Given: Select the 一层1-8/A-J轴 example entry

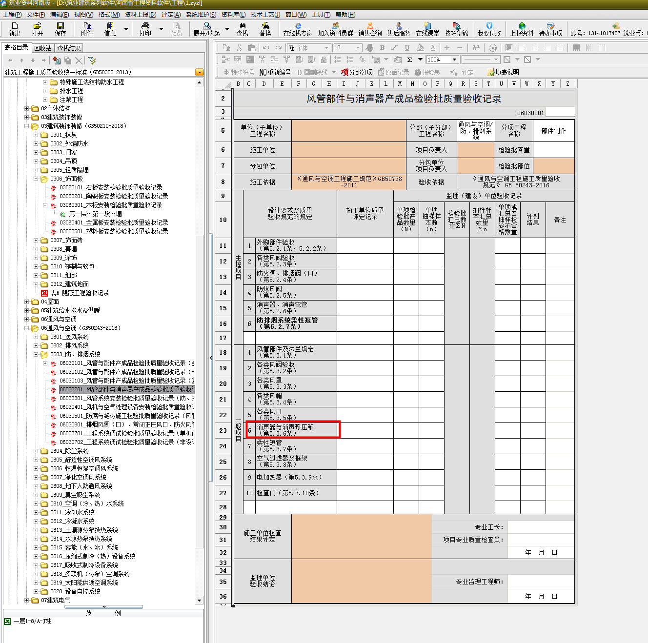Looking at the screenshot, I should tap(32, 621).
